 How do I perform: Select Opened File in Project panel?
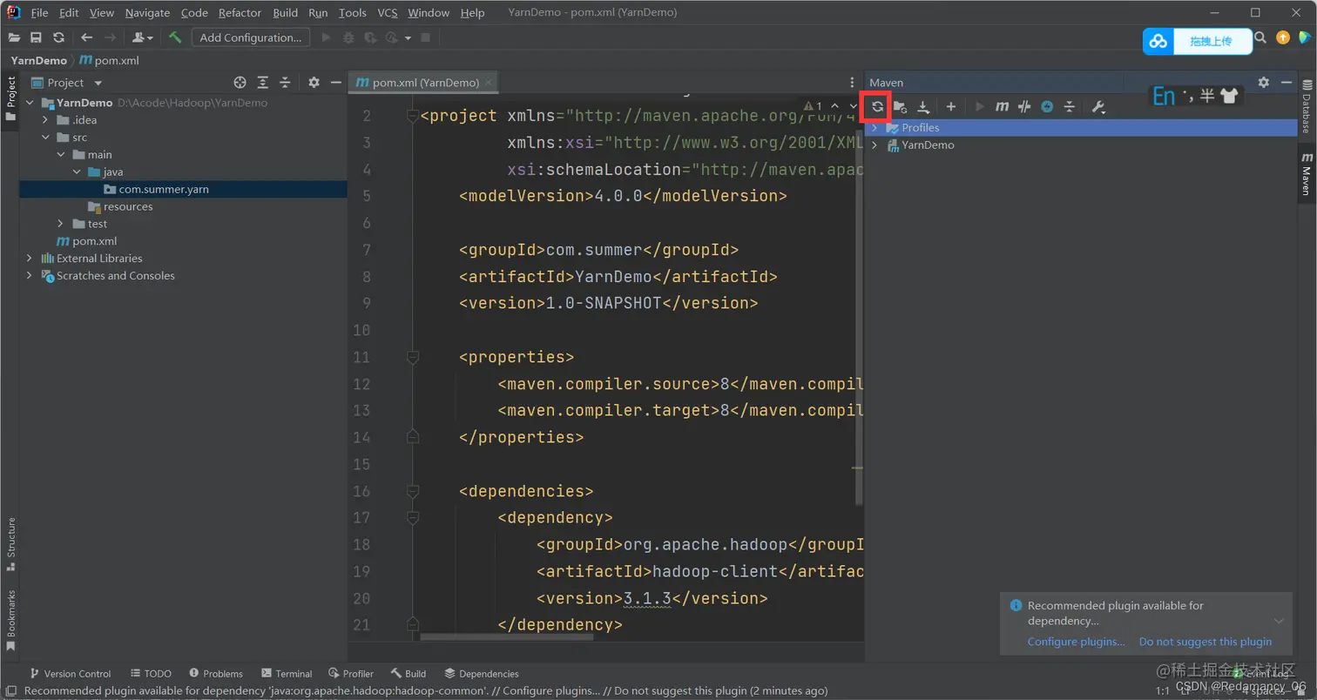[240, 83]
